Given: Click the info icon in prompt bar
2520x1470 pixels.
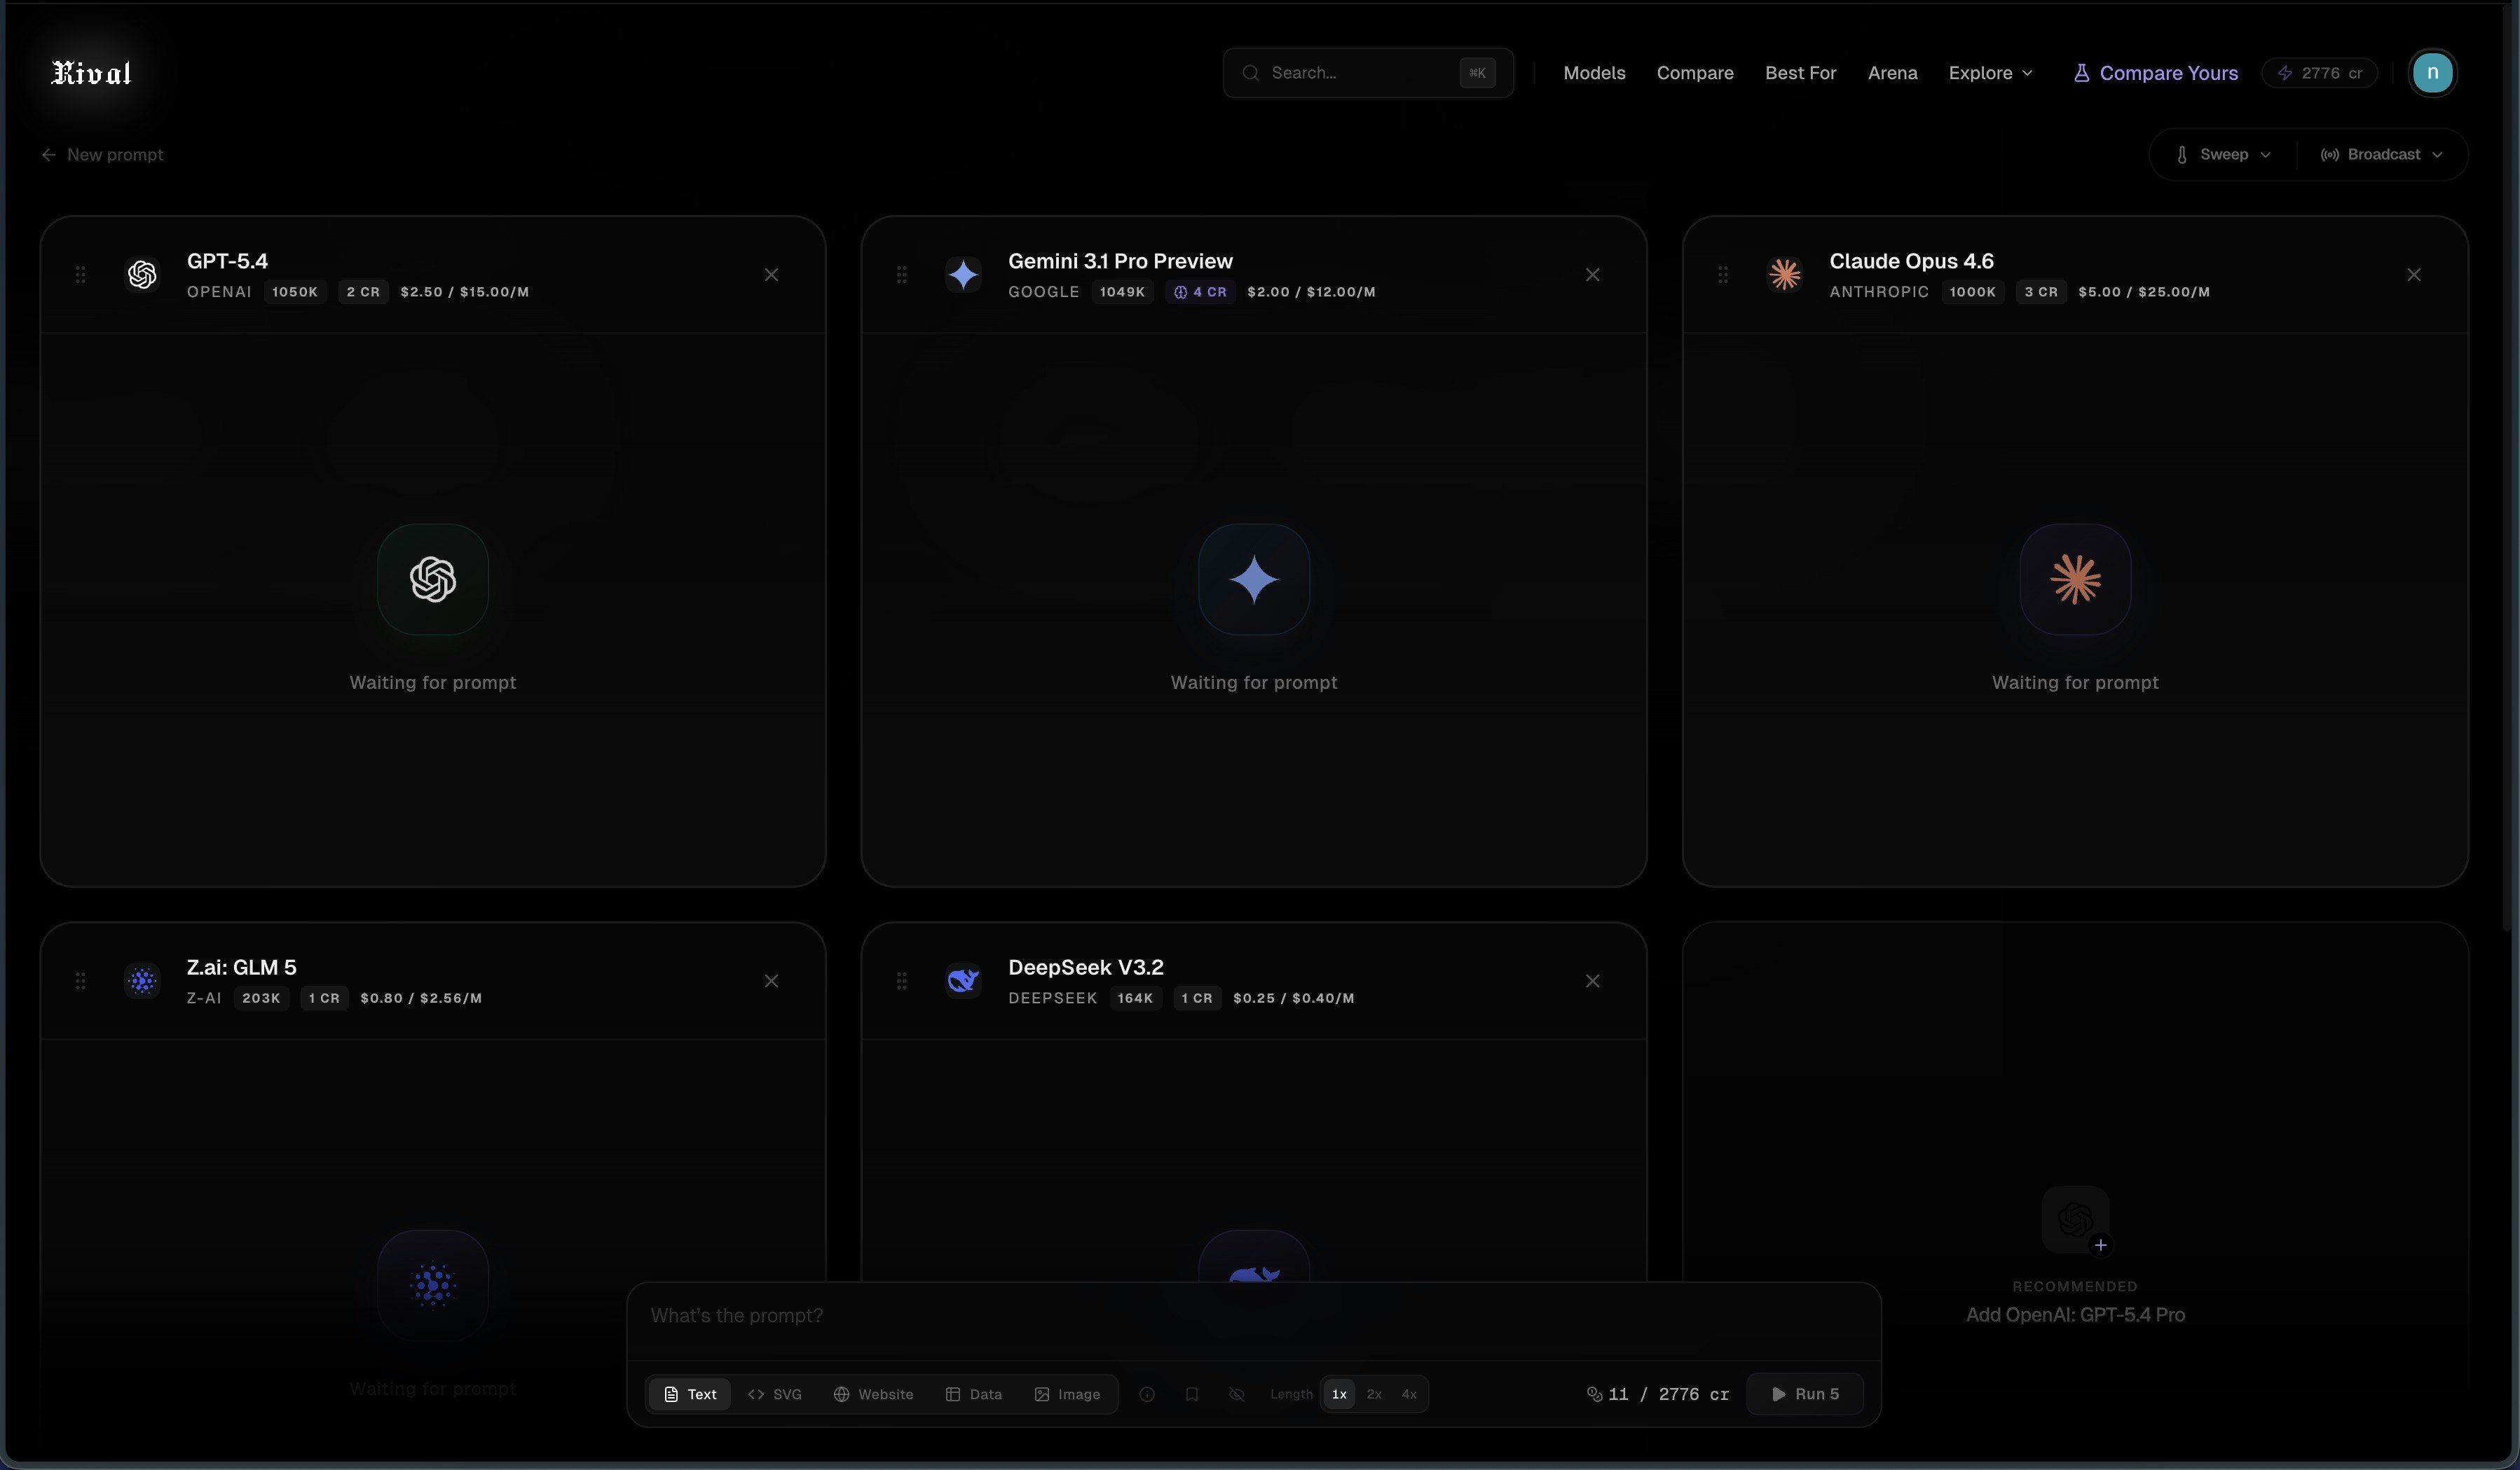Looking at the screenshot, I should pos(1147,1394).
